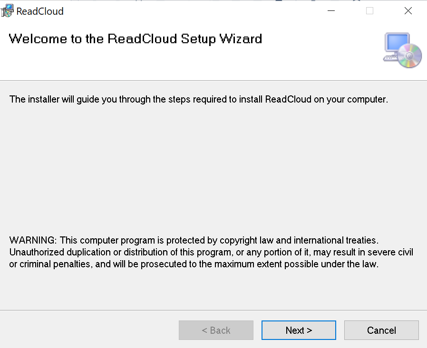Minimize the ReadCloud setup window
The image size is (427, 348).
[331, 10]
